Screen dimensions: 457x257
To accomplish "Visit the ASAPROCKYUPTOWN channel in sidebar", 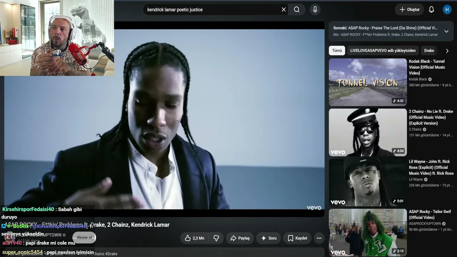I will pyautogui.click(x=425, y=224).
